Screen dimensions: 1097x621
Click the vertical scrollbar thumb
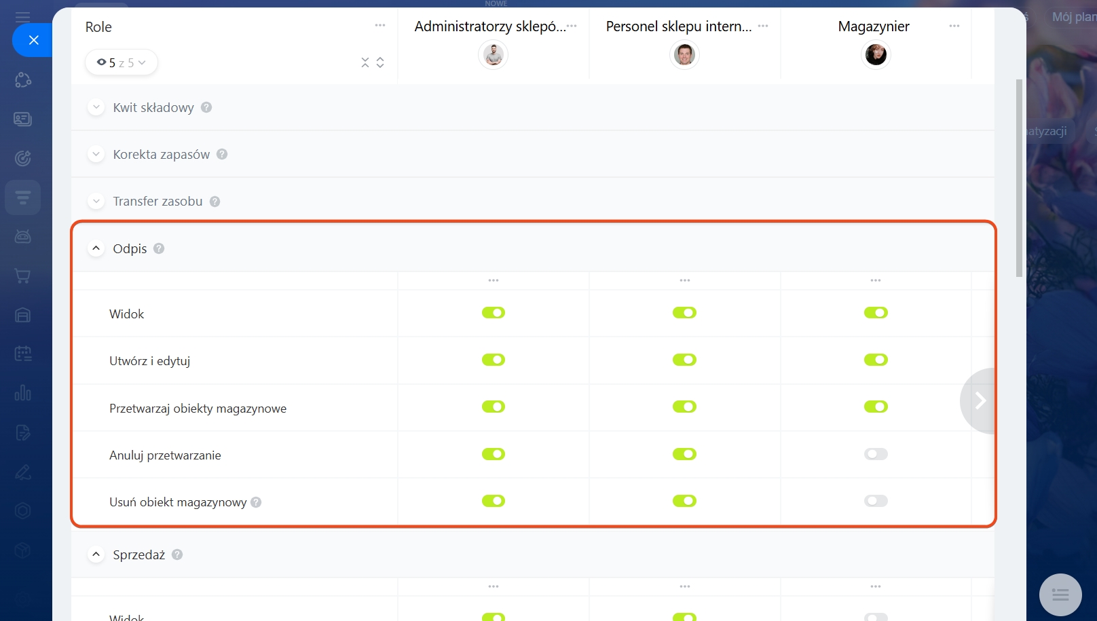(1019, 178)
